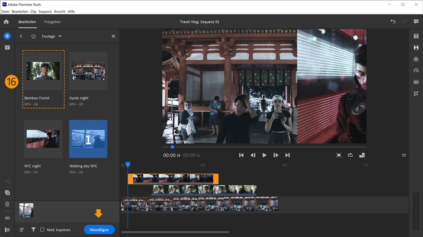Click the preview monitor scrubber handle
This screenshot has width=423, height=237.
click(x=172, y=147)
